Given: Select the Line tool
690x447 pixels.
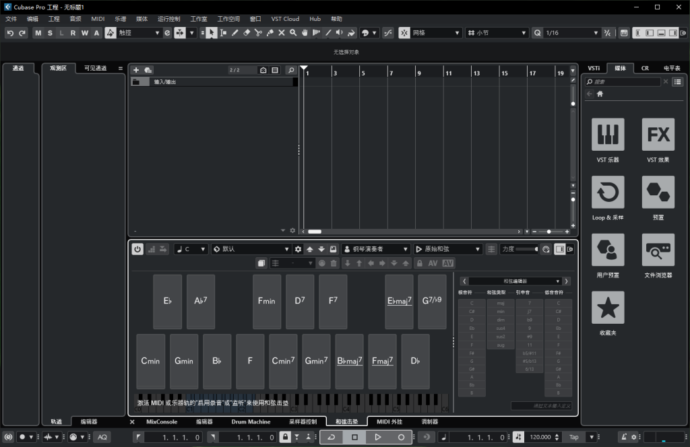Looking at the screenshot, I should (328, 33).
